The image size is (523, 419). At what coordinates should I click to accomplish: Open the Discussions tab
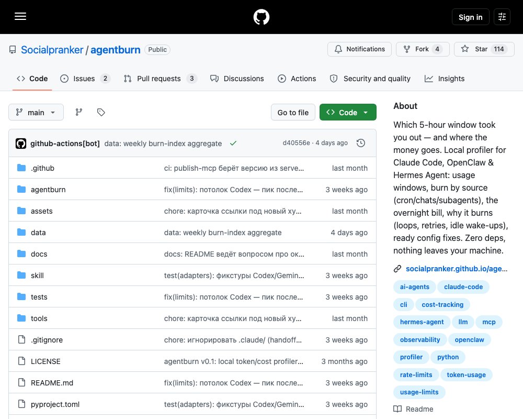click(x=237, y=79)
